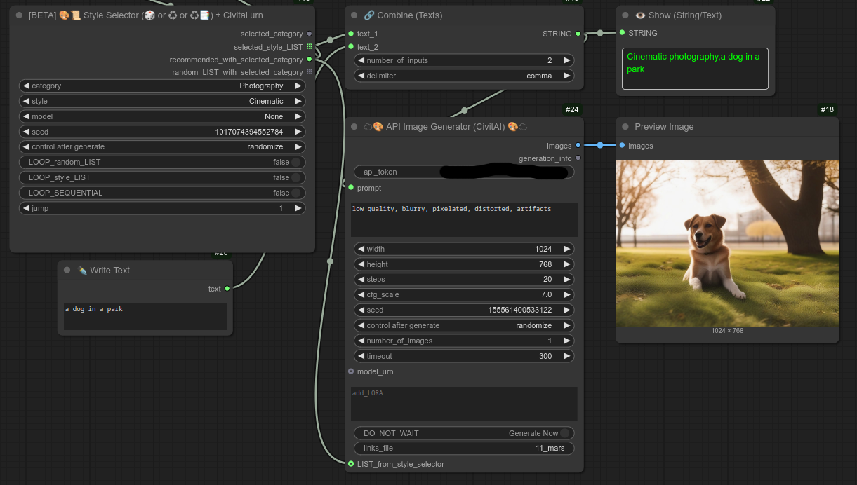Screen dimensions: 857x485
Task: Click the green STRING output dot on Combine node
Action: click(577, 34)
